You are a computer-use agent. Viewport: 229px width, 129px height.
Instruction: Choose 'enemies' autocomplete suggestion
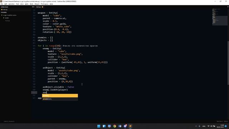[x=60, y=99]
